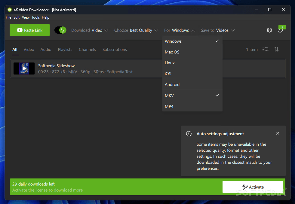Viewport: 295px width, 204px height.
Task: Open the Choose Best Quality dropdown
Action: [136, 30]
